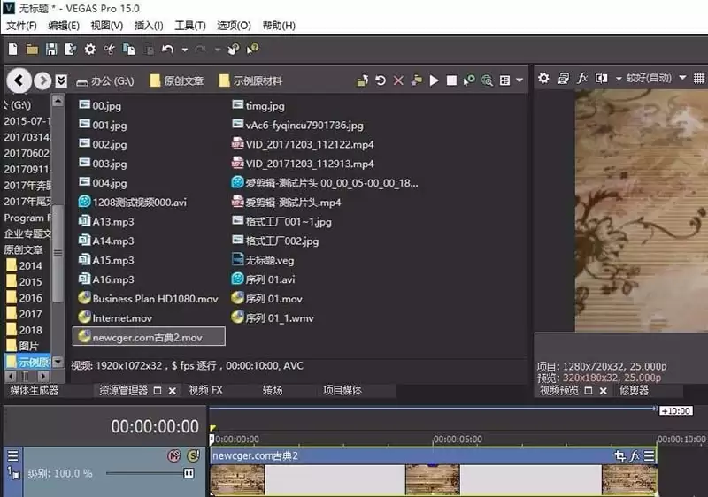This screenshot has width=708, height=497.
Task: Open the preview quality dropdown
Action: tap(656, 78)
